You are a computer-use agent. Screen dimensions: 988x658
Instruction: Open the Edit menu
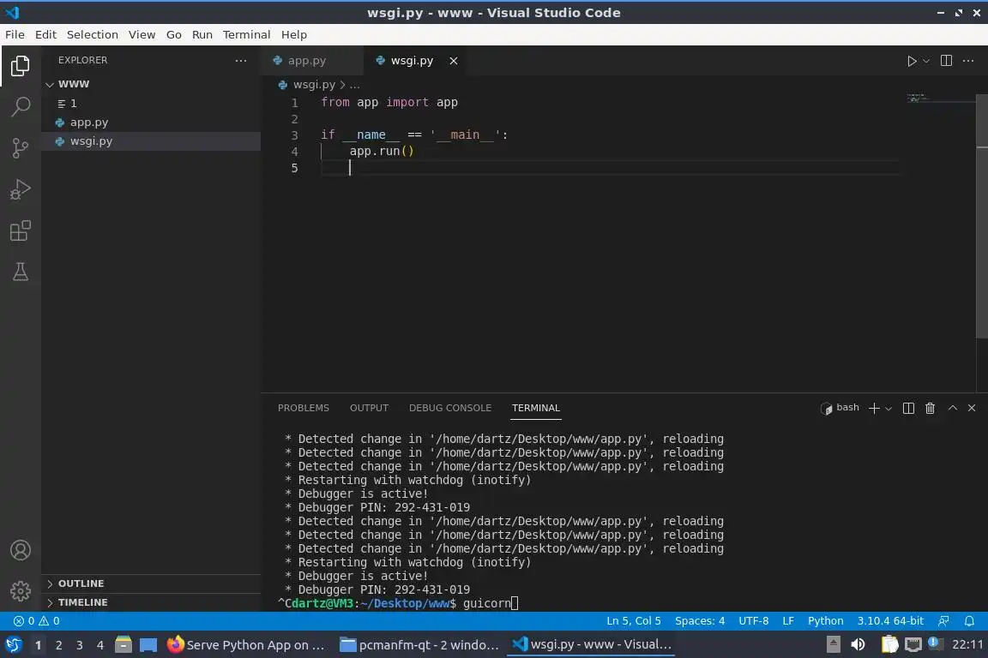click(x=45, y=34)
